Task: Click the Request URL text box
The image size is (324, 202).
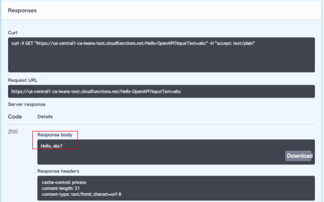Action: tap(161, 92)
